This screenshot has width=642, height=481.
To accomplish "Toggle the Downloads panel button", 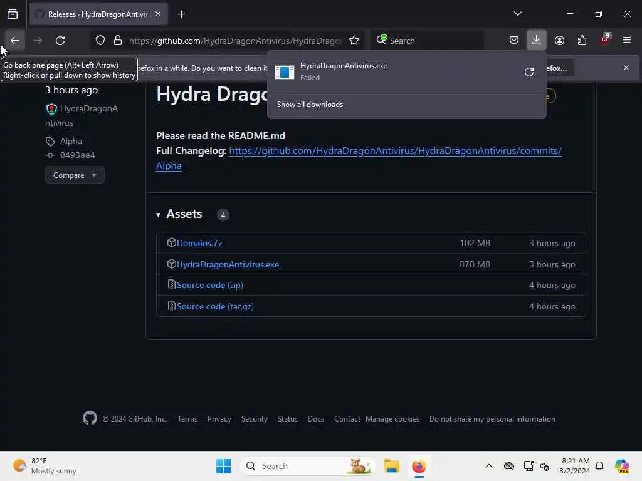I will pos(537,40).
